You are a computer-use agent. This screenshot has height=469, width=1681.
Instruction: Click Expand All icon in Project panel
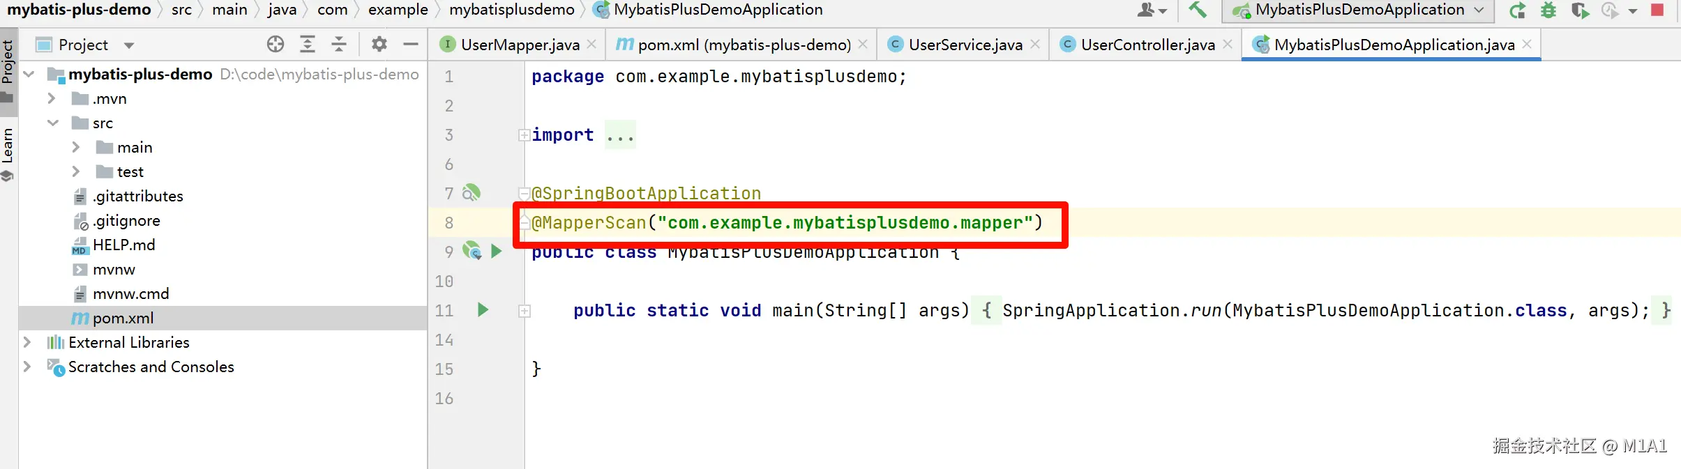click(x=307, y=45)
